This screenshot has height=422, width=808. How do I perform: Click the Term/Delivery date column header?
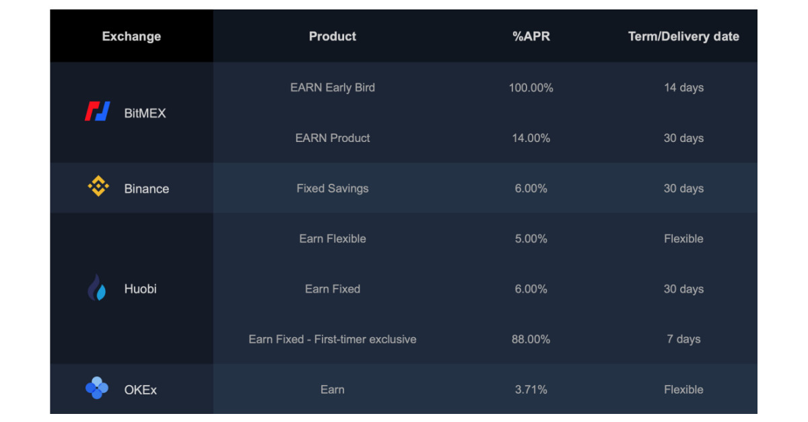[x=683, y=36]
